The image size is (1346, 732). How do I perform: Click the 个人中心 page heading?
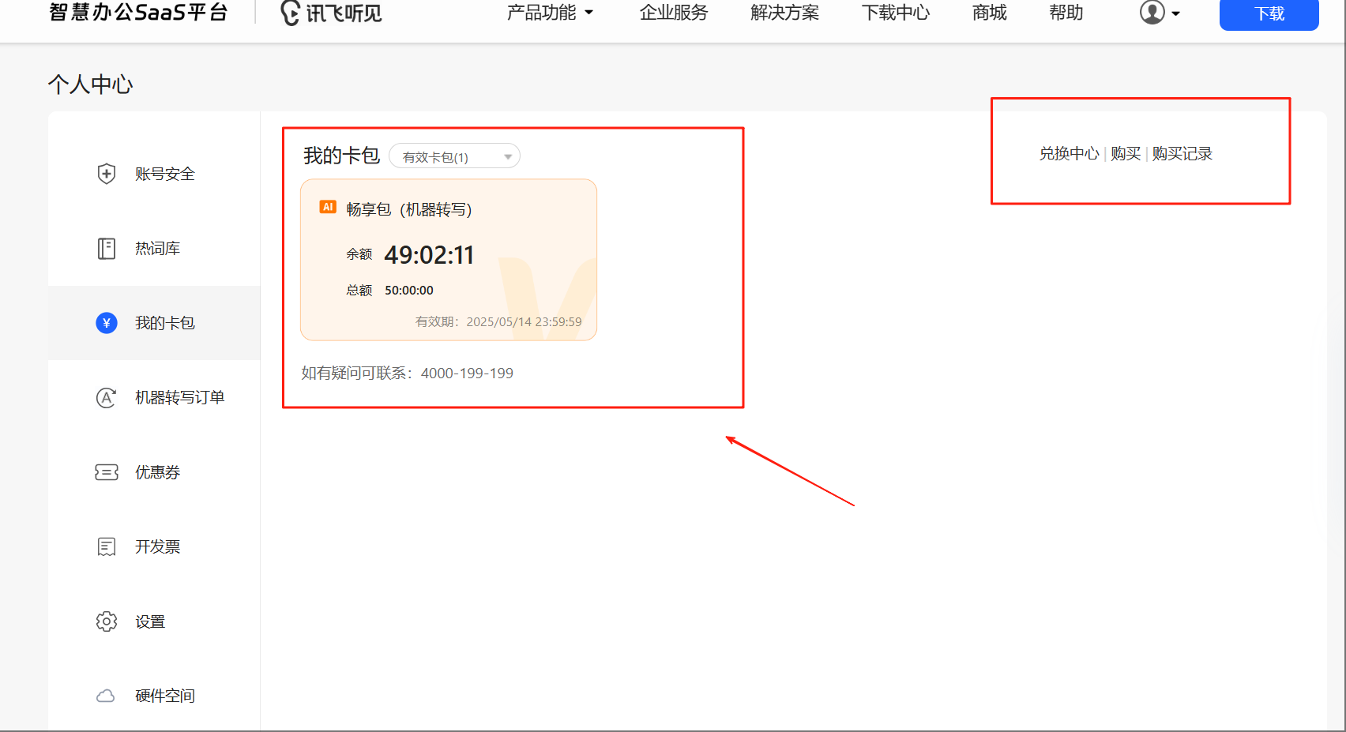coord(91,84)
